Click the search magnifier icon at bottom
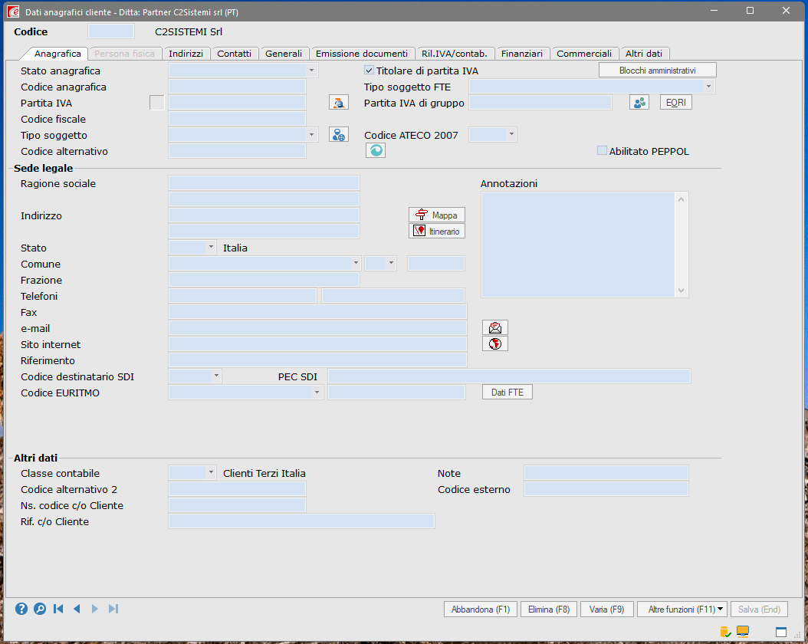Screen dimensions: 808x644 pos(39,609)
